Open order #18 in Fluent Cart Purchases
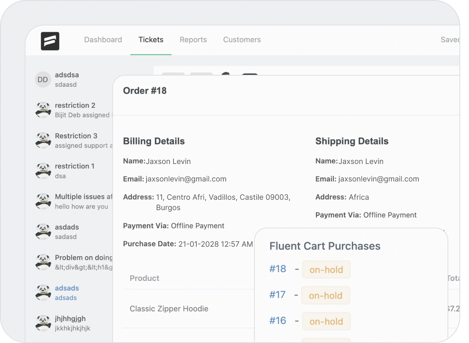The height and width of the screenshot is (343, 469). (277, 269)
